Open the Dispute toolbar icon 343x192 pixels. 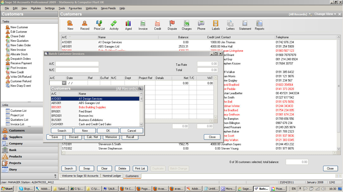pyautogui.click(x=172, y=25)
